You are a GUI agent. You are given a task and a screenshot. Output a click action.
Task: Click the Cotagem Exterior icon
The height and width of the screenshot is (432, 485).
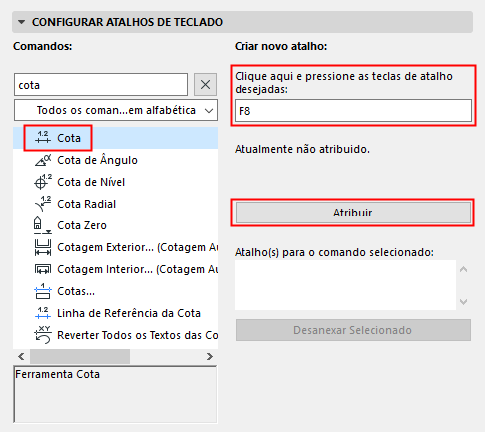click(43, 247)
